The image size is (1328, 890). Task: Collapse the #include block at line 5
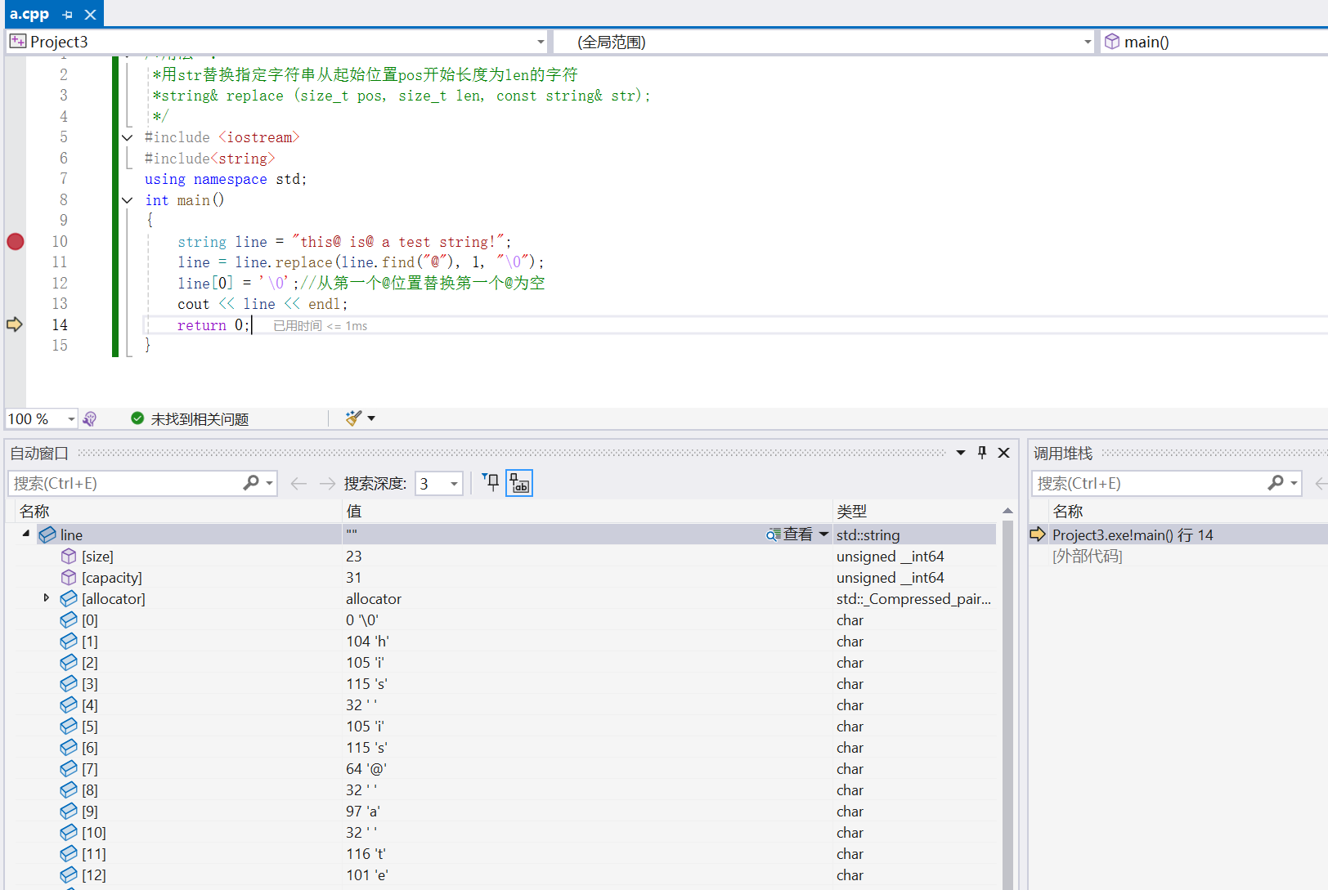(x=128, y=137)
